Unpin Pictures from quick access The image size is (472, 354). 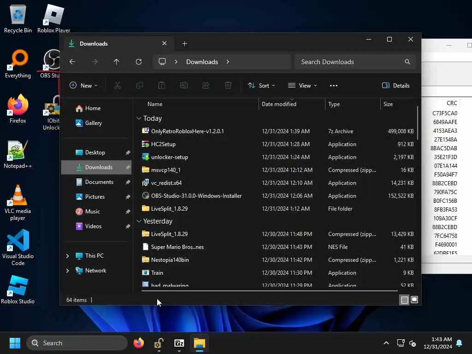(x=128, y=197)
